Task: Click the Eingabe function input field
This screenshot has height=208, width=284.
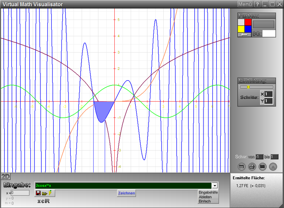Action: coord(123,185)
